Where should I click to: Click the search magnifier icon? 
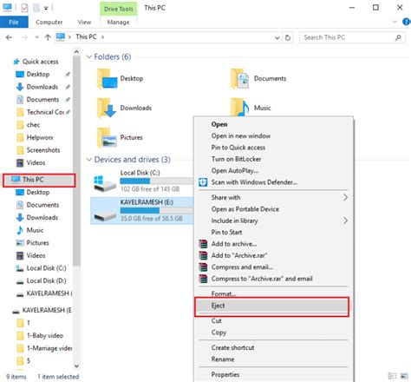pos(398,37)
